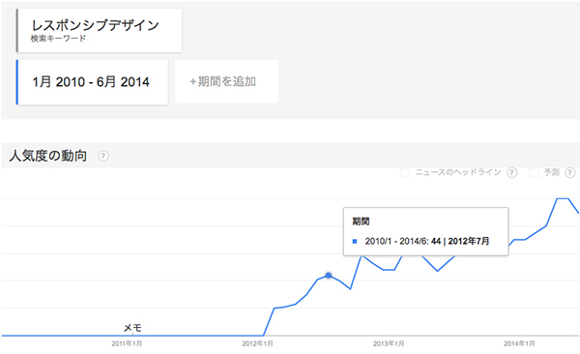Click the help icon next to 予測
This screenshot has width=580, height=354.
pyautogui.click(x=570, y=172)
